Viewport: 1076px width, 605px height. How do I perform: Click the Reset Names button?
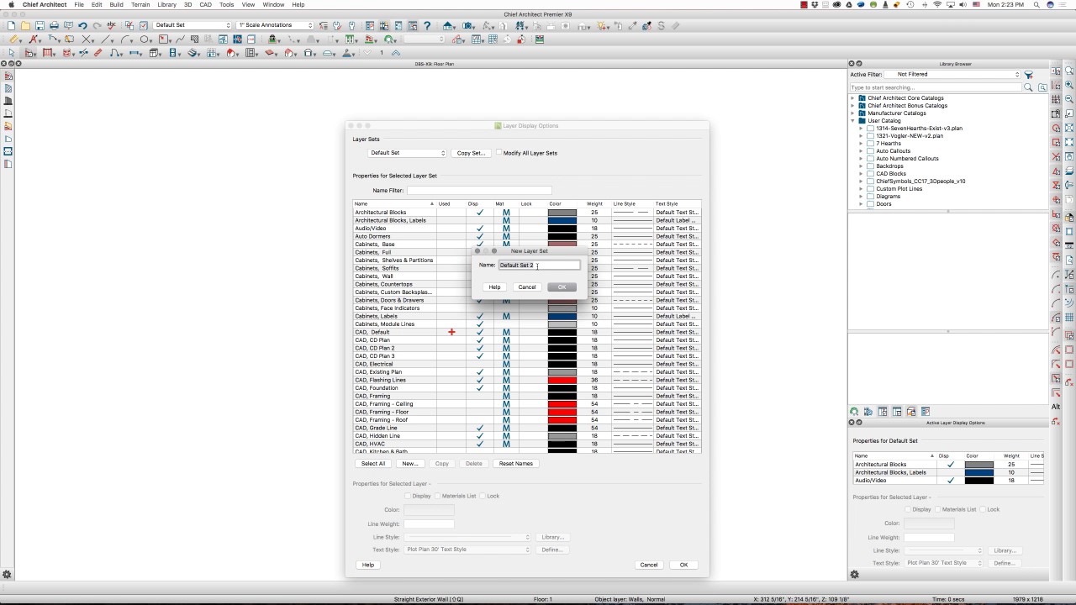[516, 464]
